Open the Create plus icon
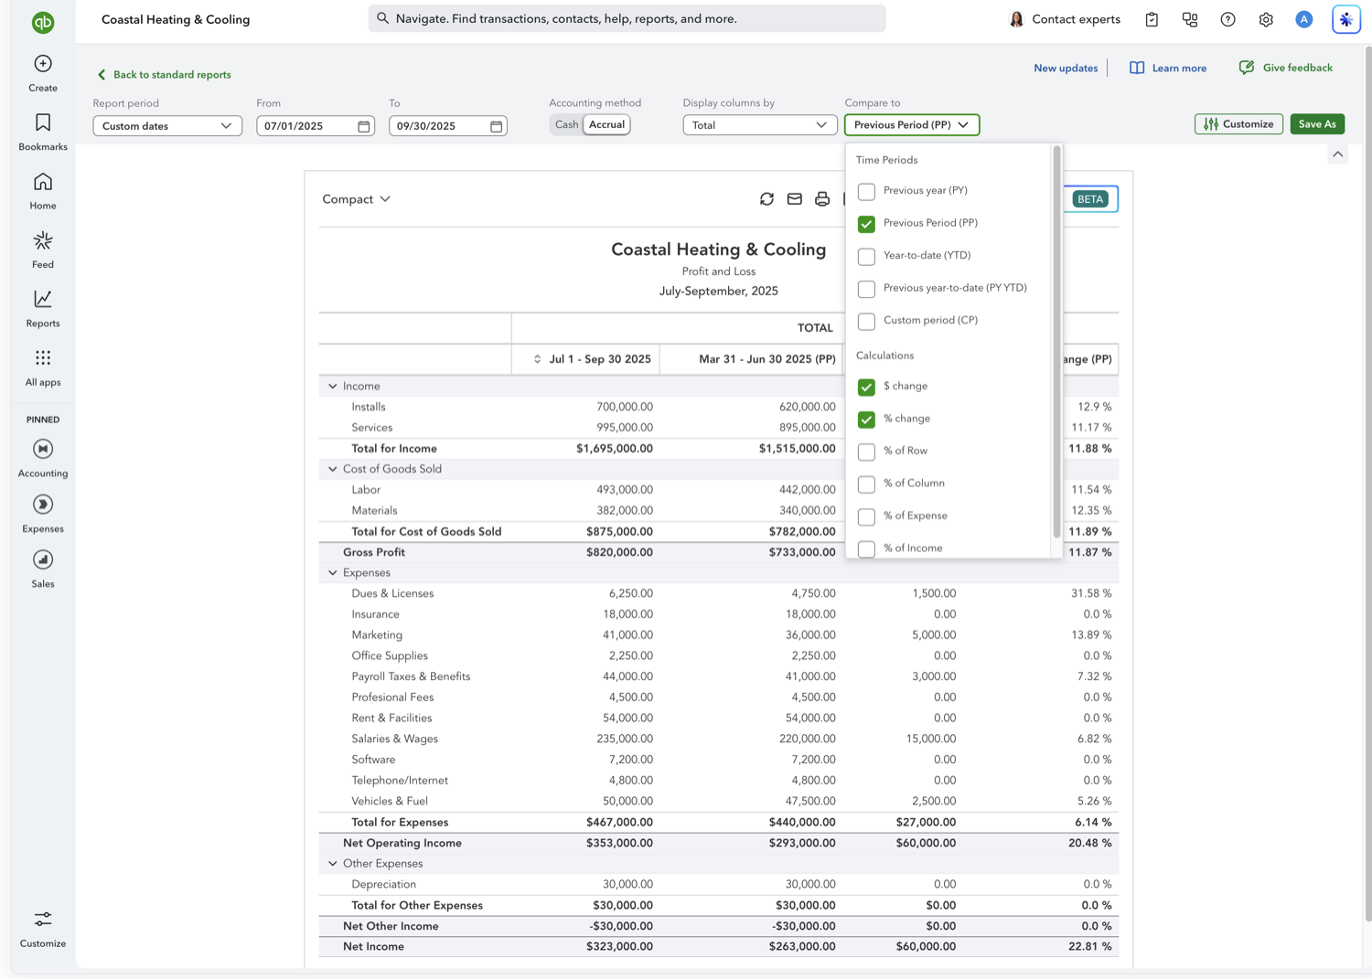The width and height of the screenshot is (1372, 979). coord(43,63)
